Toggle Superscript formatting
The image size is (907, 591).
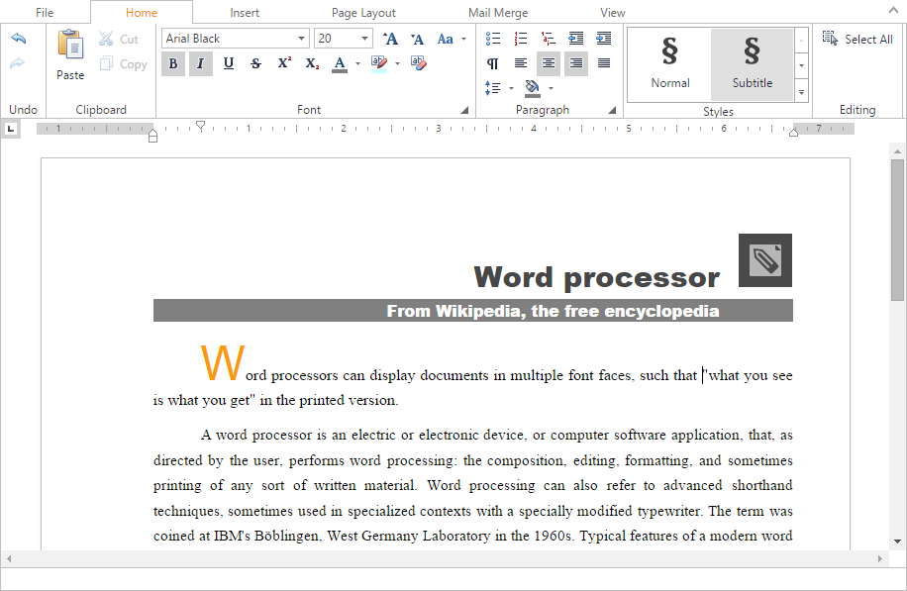coord(284,63)
